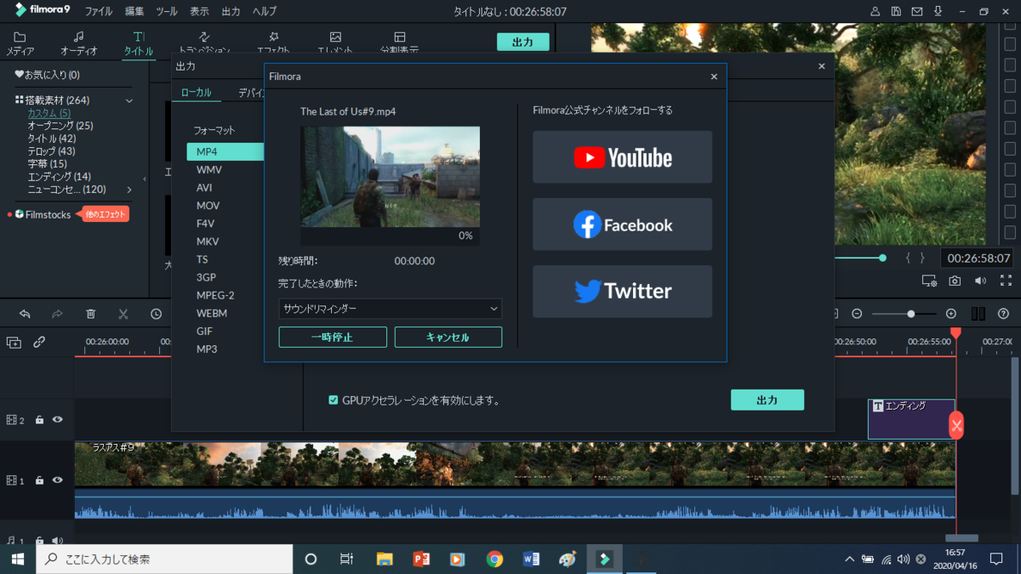The height and width of the screenshot is (574, 1021).
Task: Collapse the 搭載素材 (264) category
Action: click(x=129, y=100)
